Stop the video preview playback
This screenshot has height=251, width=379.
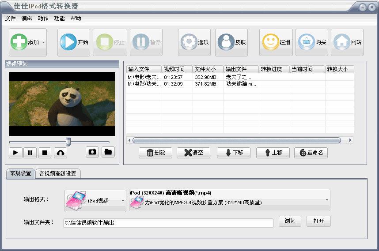click(44, 153)
